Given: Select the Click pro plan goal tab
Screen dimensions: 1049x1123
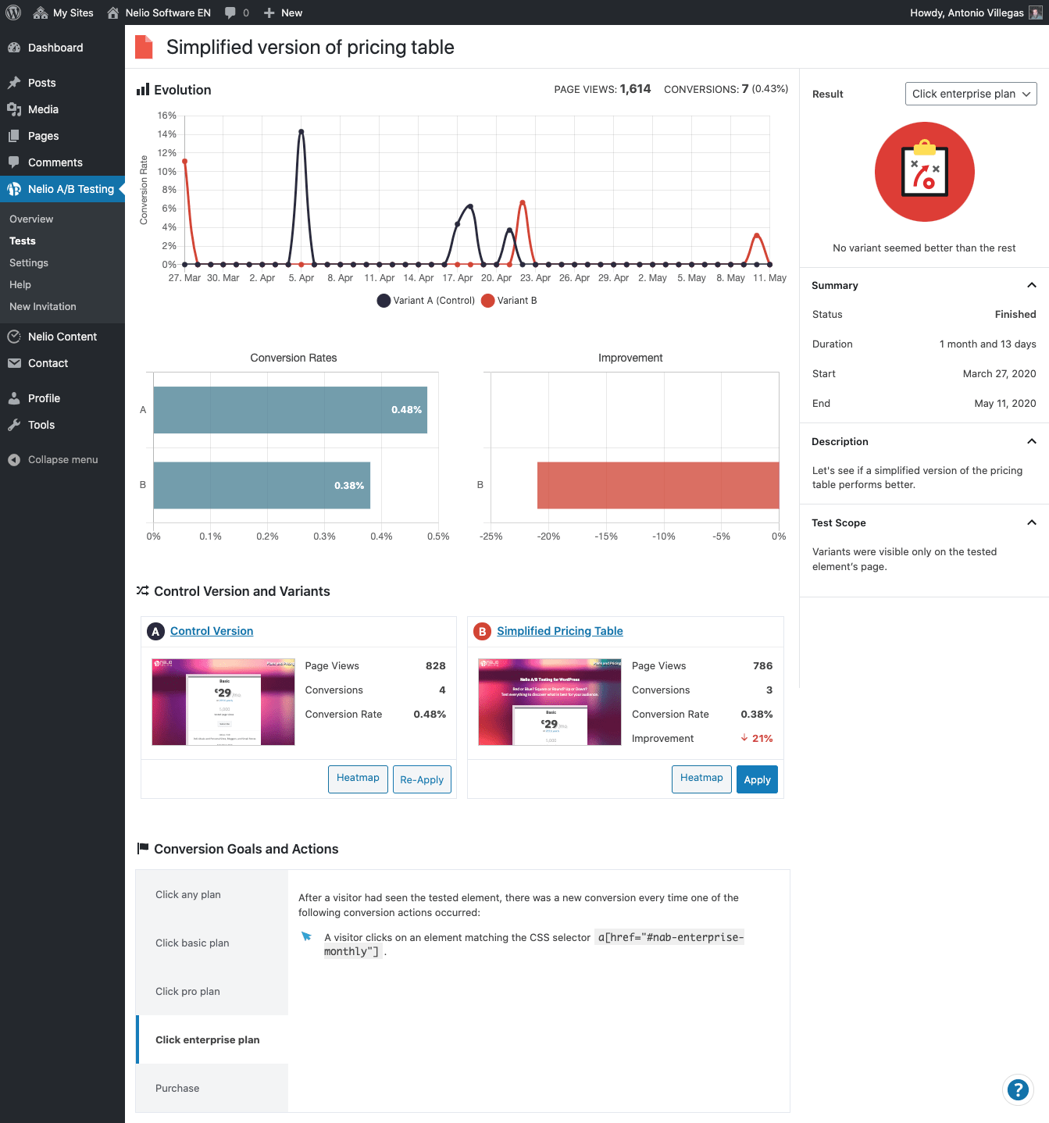Looking at the screenshot, I should tap(212, 991).
